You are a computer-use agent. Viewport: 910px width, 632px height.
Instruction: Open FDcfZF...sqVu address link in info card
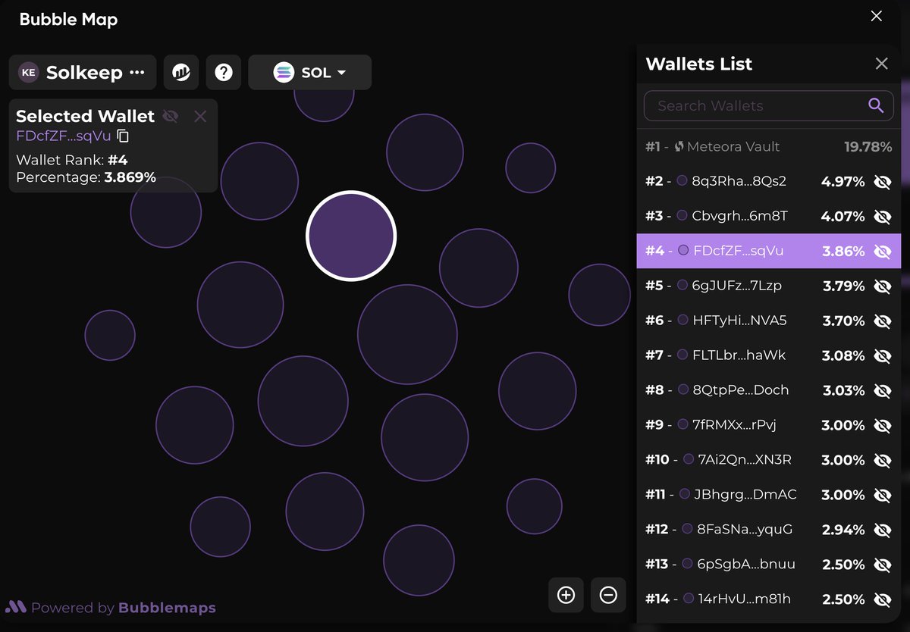(x=64, y=136)
